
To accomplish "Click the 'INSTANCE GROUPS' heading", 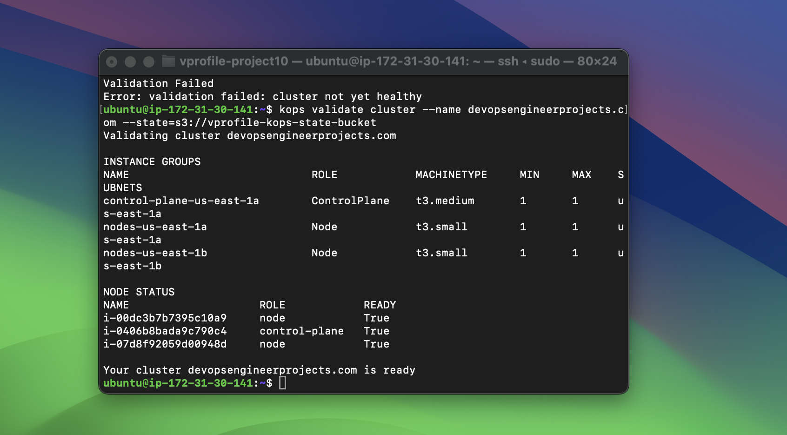I will [152, 161].
